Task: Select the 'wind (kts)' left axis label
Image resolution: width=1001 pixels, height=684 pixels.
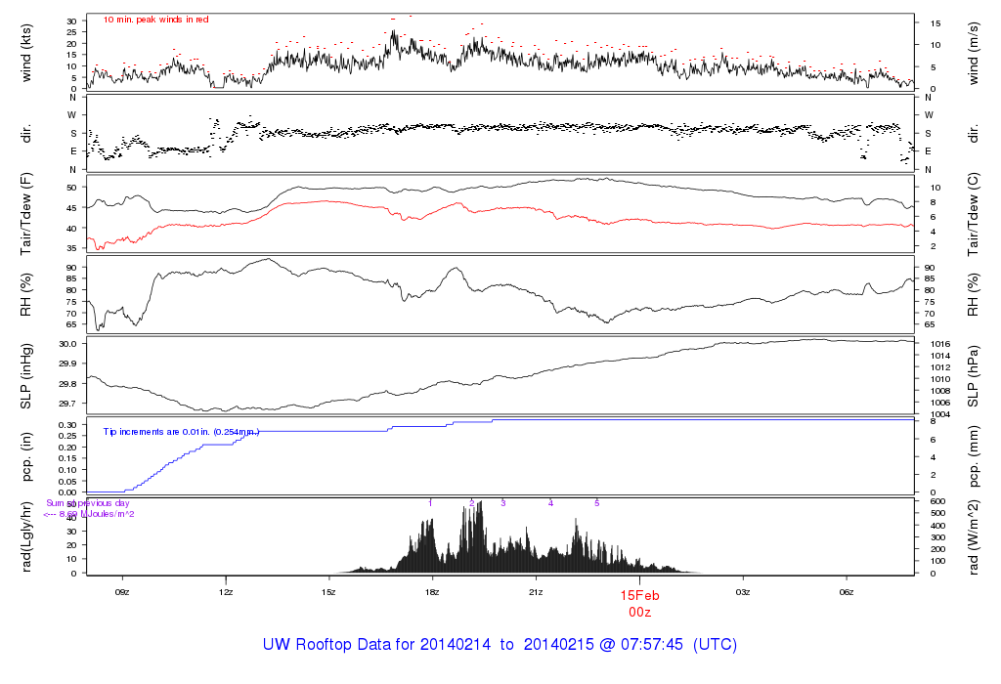Action: (26, 53)
